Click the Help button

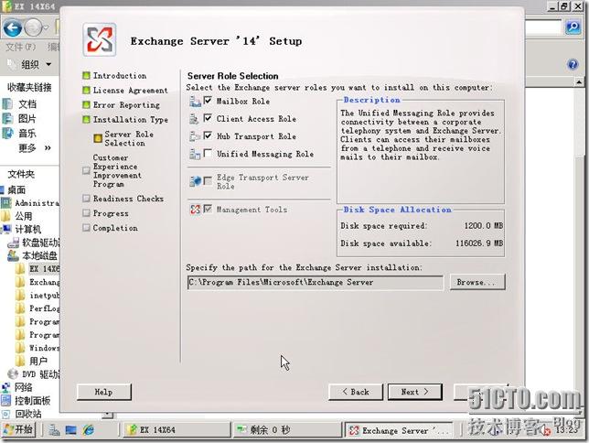point(104,392)
